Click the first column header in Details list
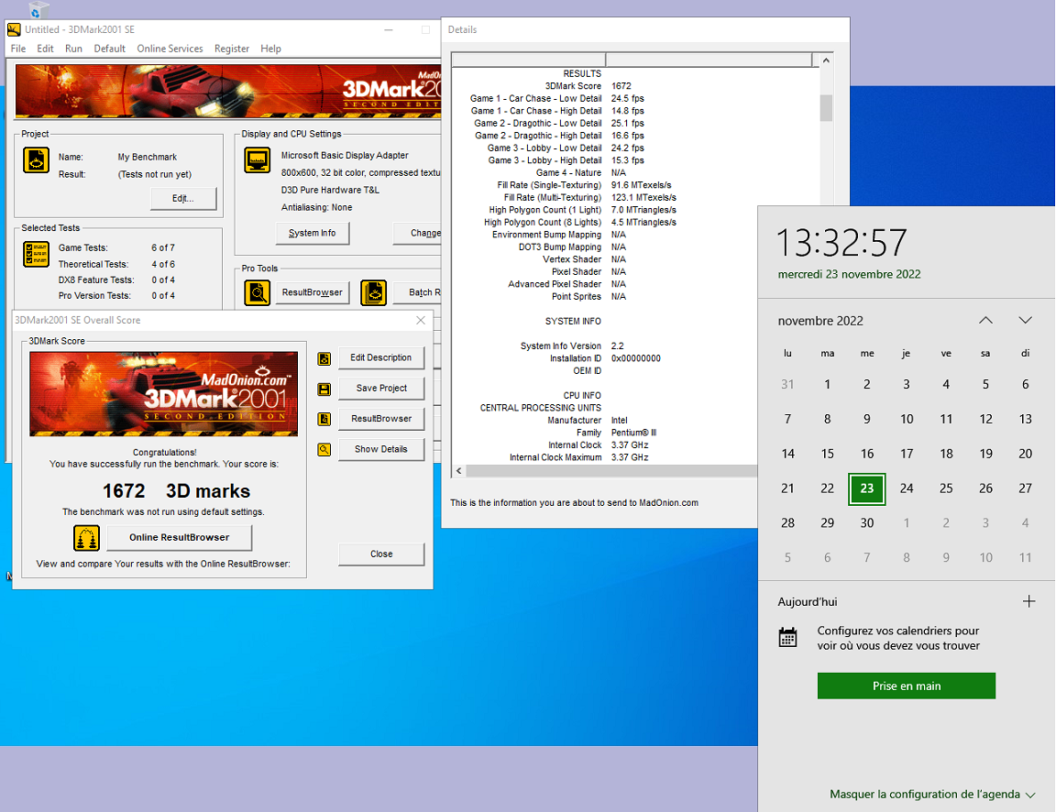Viewport: 1056px width, 812px height. point(529,60)
